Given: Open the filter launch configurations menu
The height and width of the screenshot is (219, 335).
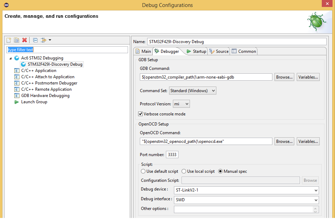Looking at the screenshot, I should 50,40.
